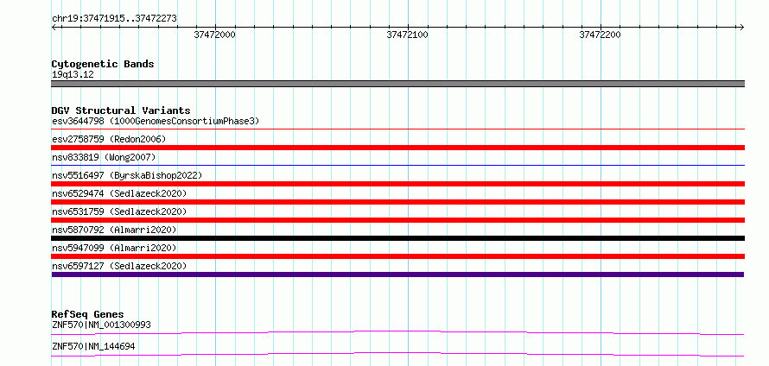Click the nsv5516497 (ByrskaBishop2022) label

click(127, 175)
